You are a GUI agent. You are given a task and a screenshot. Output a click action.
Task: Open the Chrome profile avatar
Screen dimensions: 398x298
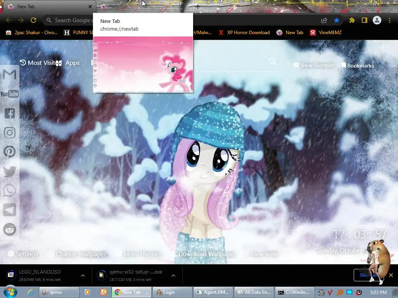tap(377, 20)
